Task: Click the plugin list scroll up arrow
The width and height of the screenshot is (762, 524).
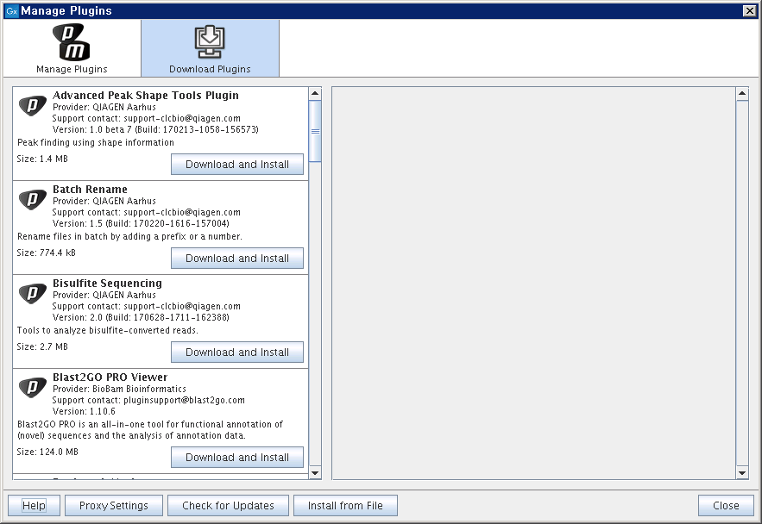Action: 315,94
